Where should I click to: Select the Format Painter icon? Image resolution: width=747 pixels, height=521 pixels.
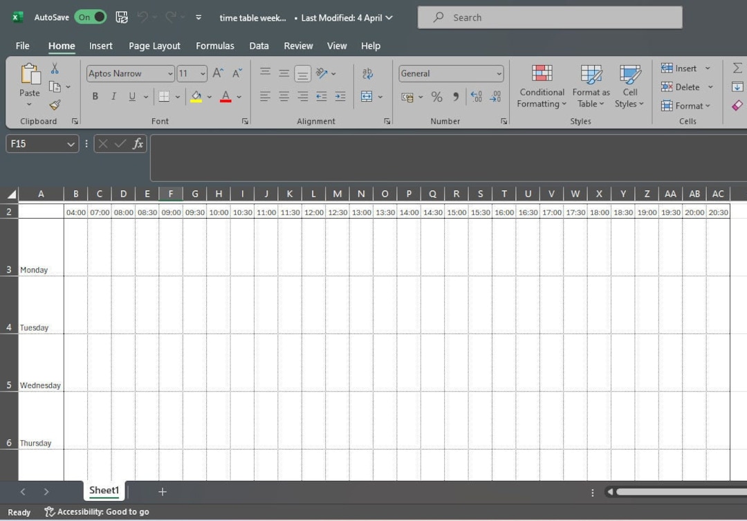(55, 105)
